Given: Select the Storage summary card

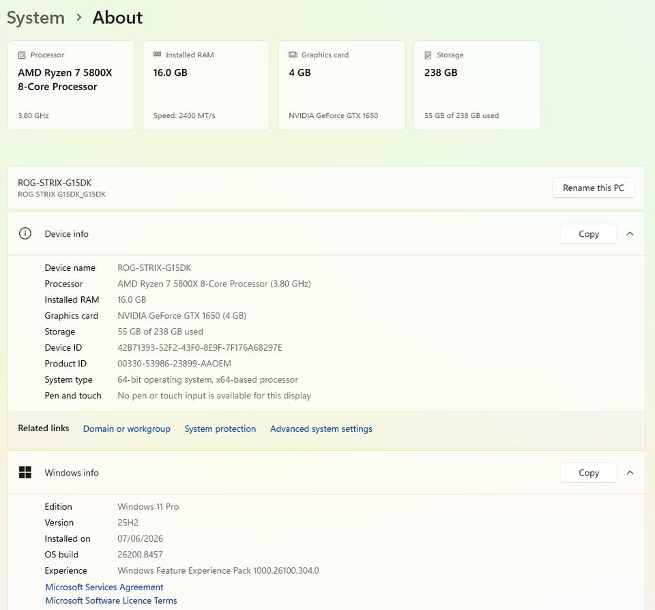Looking at the screenshot, I should tap(478, 86).
